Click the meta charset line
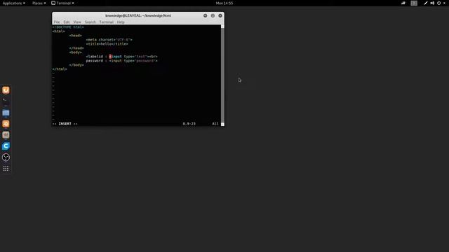449x252 pixels. pyautogui.click(x=109, y=40)
